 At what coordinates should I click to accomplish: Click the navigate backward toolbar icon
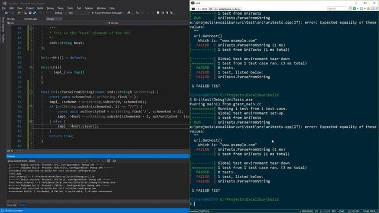point(7,13)
